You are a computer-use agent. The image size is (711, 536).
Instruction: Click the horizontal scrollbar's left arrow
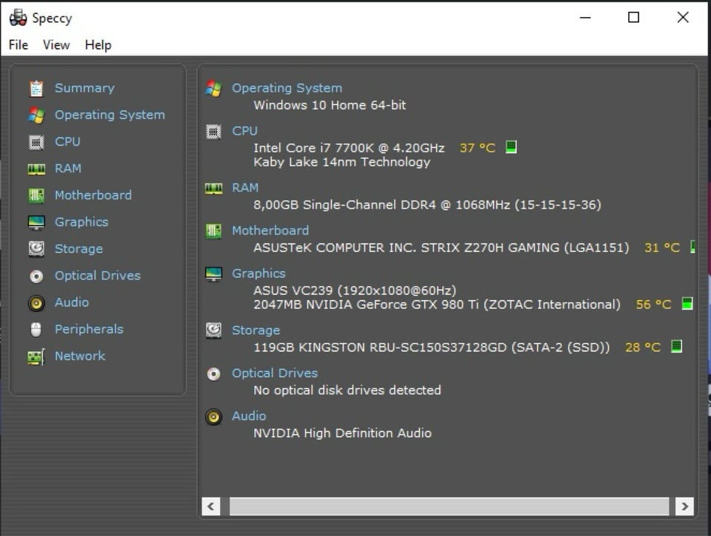[211, 506]
